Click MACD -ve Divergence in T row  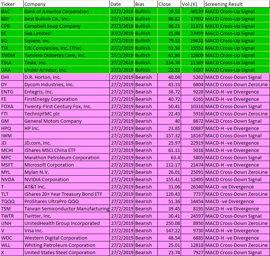[x=237, y=187]
